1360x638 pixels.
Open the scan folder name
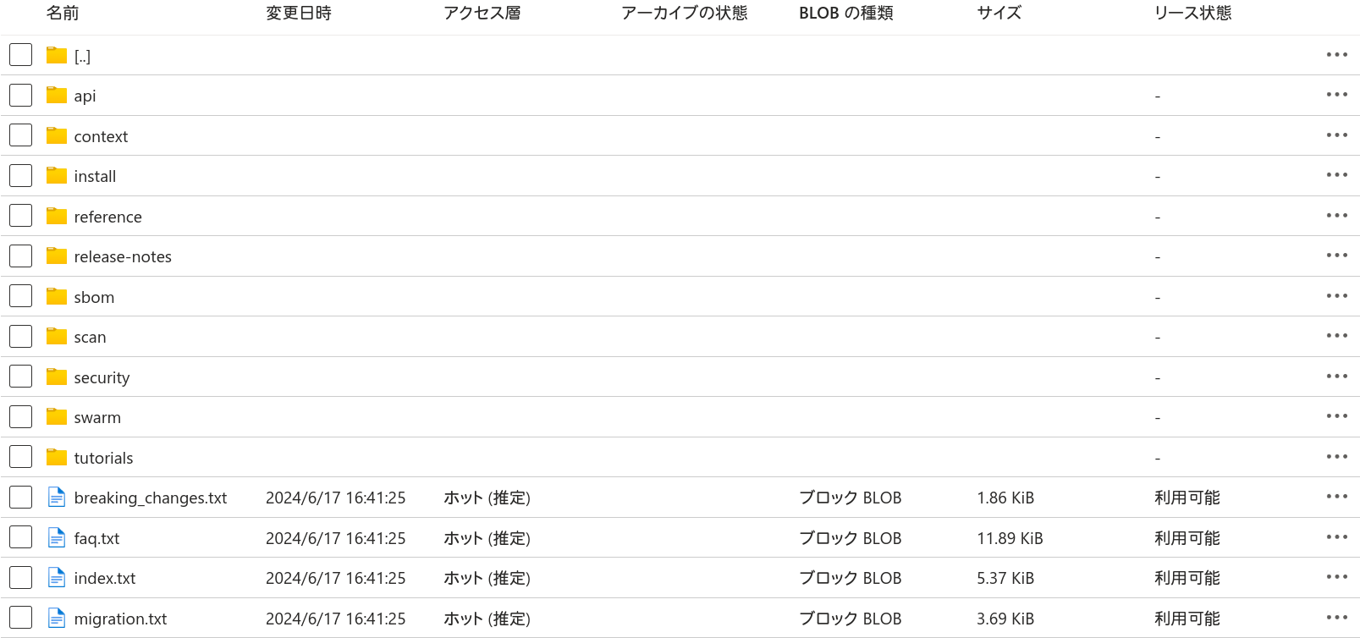click(90, 337)
